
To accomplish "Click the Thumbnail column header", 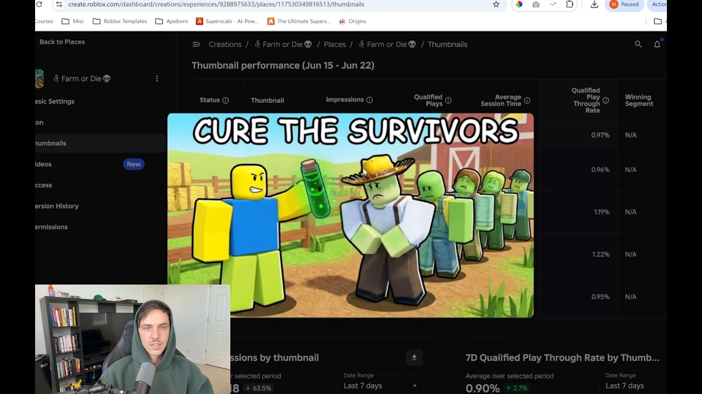I will (268, 100).
